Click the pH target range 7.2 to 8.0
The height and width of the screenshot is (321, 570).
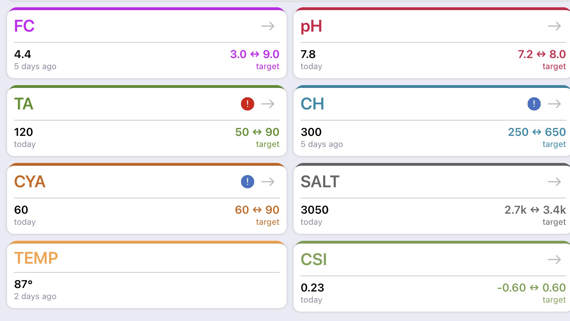click(x=542, y=54)
